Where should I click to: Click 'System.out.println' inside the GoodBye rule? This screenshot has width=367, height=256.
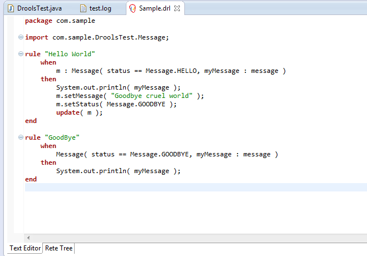[91, 171]
